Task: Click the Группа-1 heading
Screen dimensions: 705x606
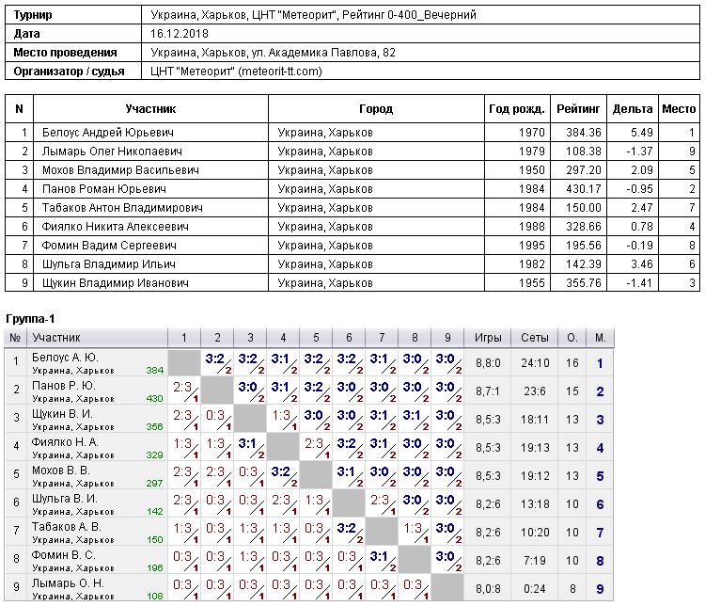Action: pos(30,319)
